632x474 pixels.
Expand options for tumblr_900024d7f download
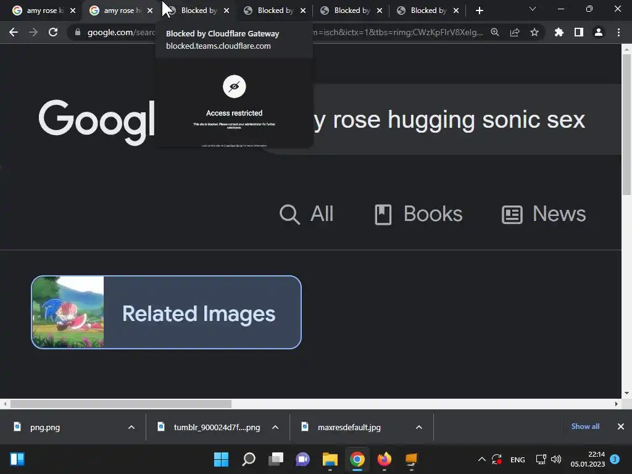tap(275, 427)
